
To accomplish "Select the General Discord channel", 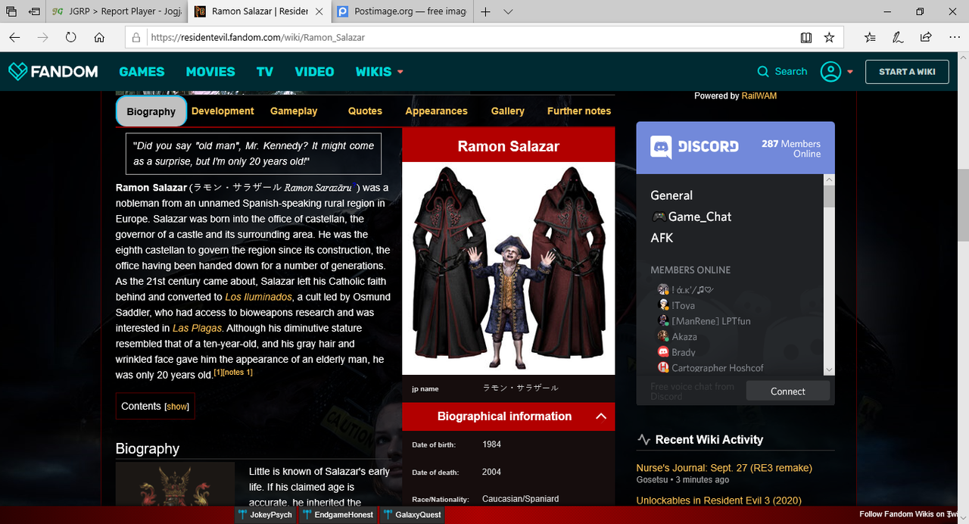I will [671, 195].
